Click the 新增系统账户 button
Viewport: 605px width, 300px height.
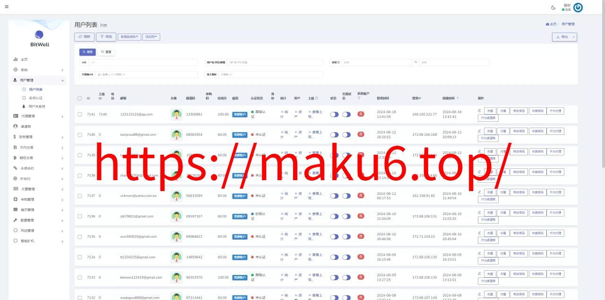tap(130, 36)
